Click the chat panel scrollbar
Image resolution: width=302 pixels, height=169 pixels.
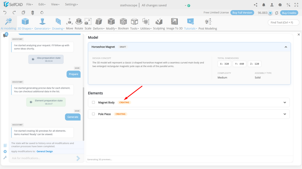[x=83, y=114]
